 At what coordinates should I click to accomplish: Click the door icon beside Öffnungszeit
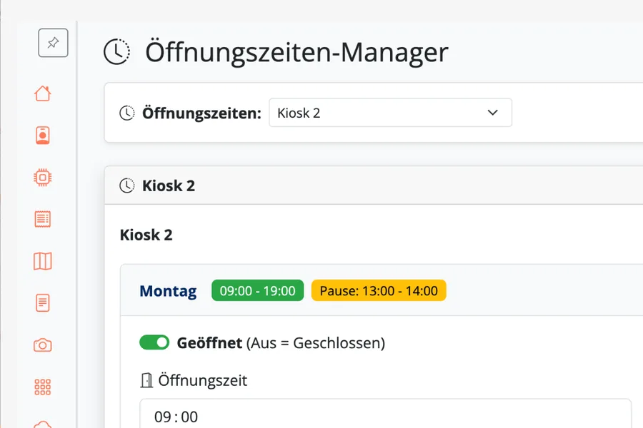coord(146,380)
